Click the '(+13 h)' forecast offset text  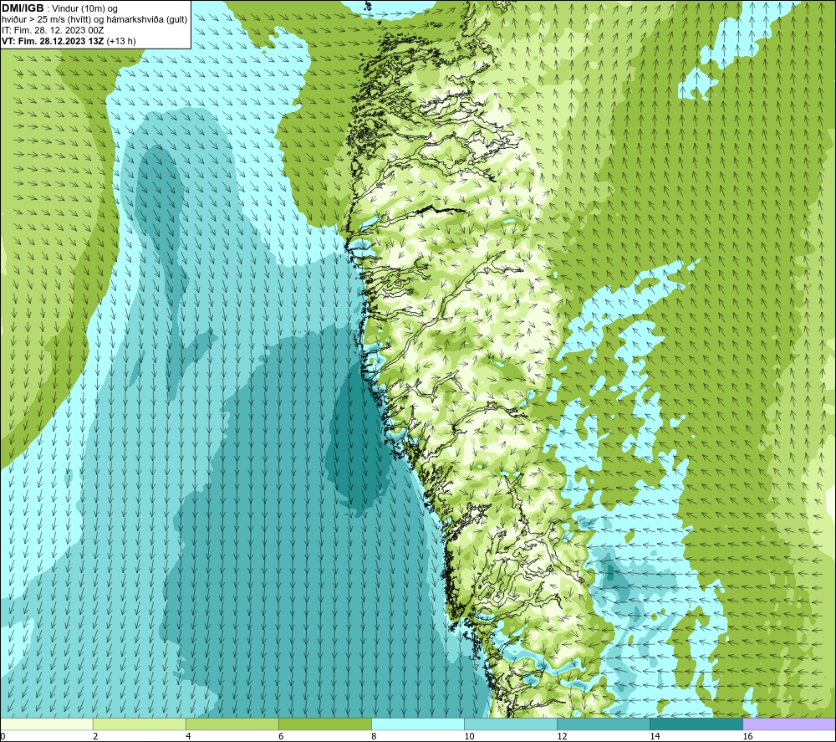tap(121, 41)
